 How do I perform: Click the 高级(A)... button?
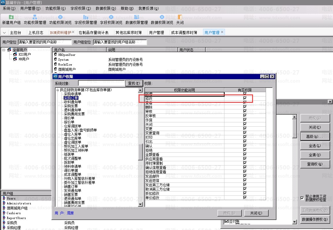pos(315,136)
